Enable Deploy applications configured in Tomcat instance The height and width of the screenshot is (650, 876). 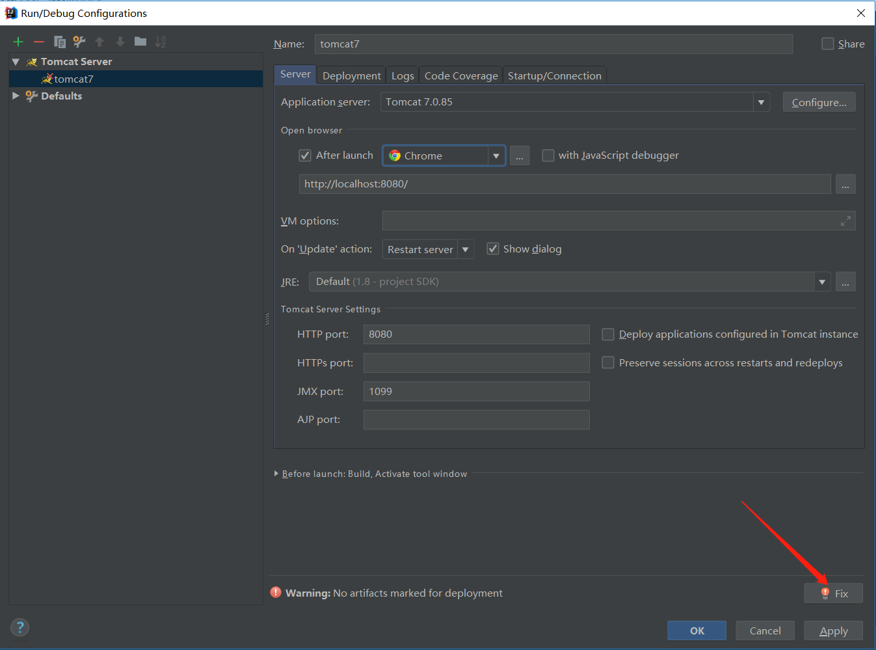(608, 334)
